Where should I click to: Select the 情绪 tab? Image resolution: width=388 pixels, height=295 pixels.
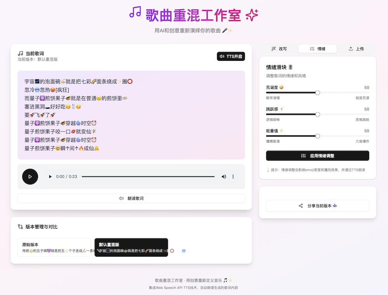318,48
